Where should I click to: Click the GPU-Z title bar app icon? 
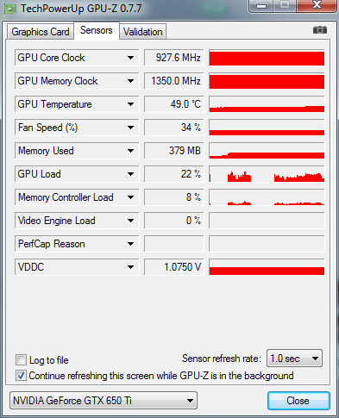(9, 9)
